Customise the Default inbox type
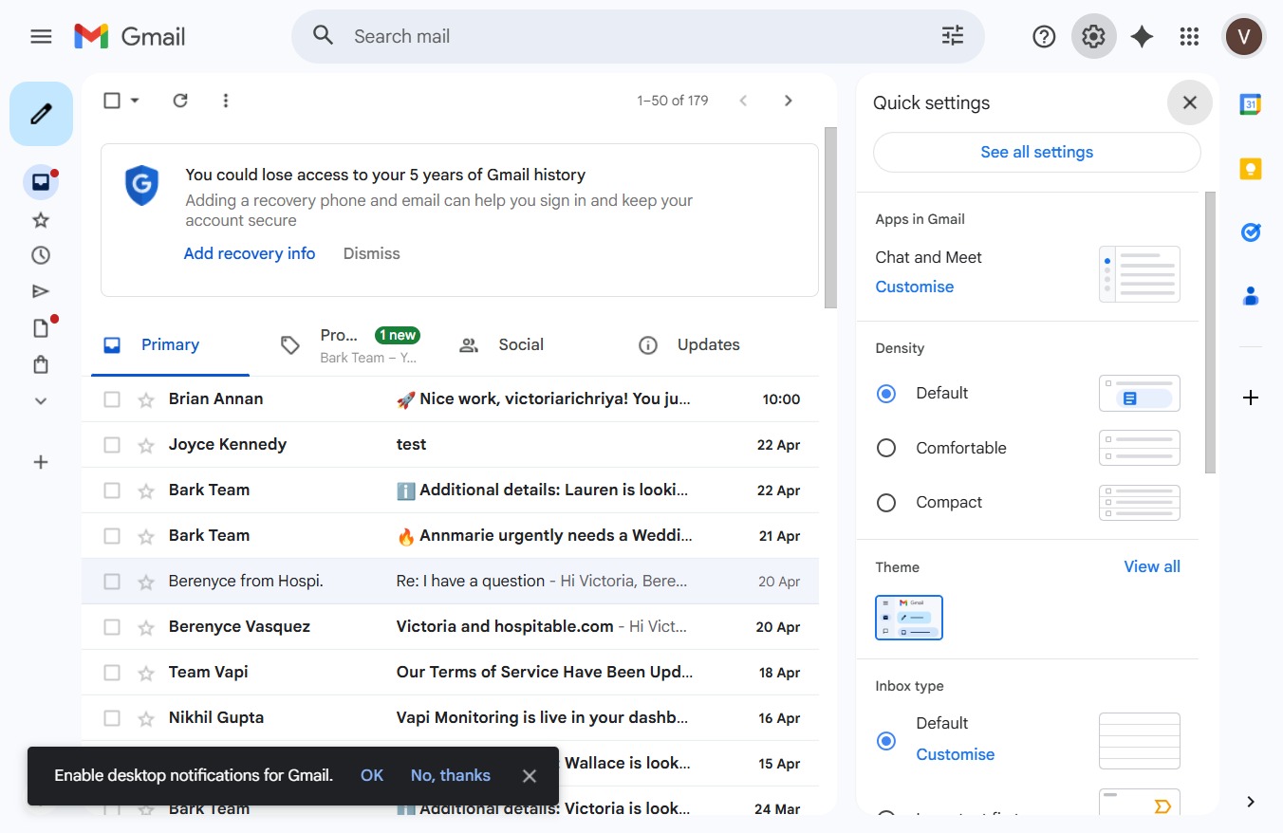The image size is (1283, 833). (x=956, y=754)
